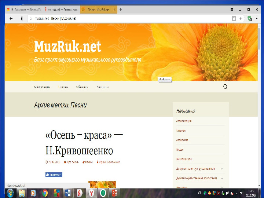
Task: Open the Песни tag link under the post
Action: click(x=88, y=162)
